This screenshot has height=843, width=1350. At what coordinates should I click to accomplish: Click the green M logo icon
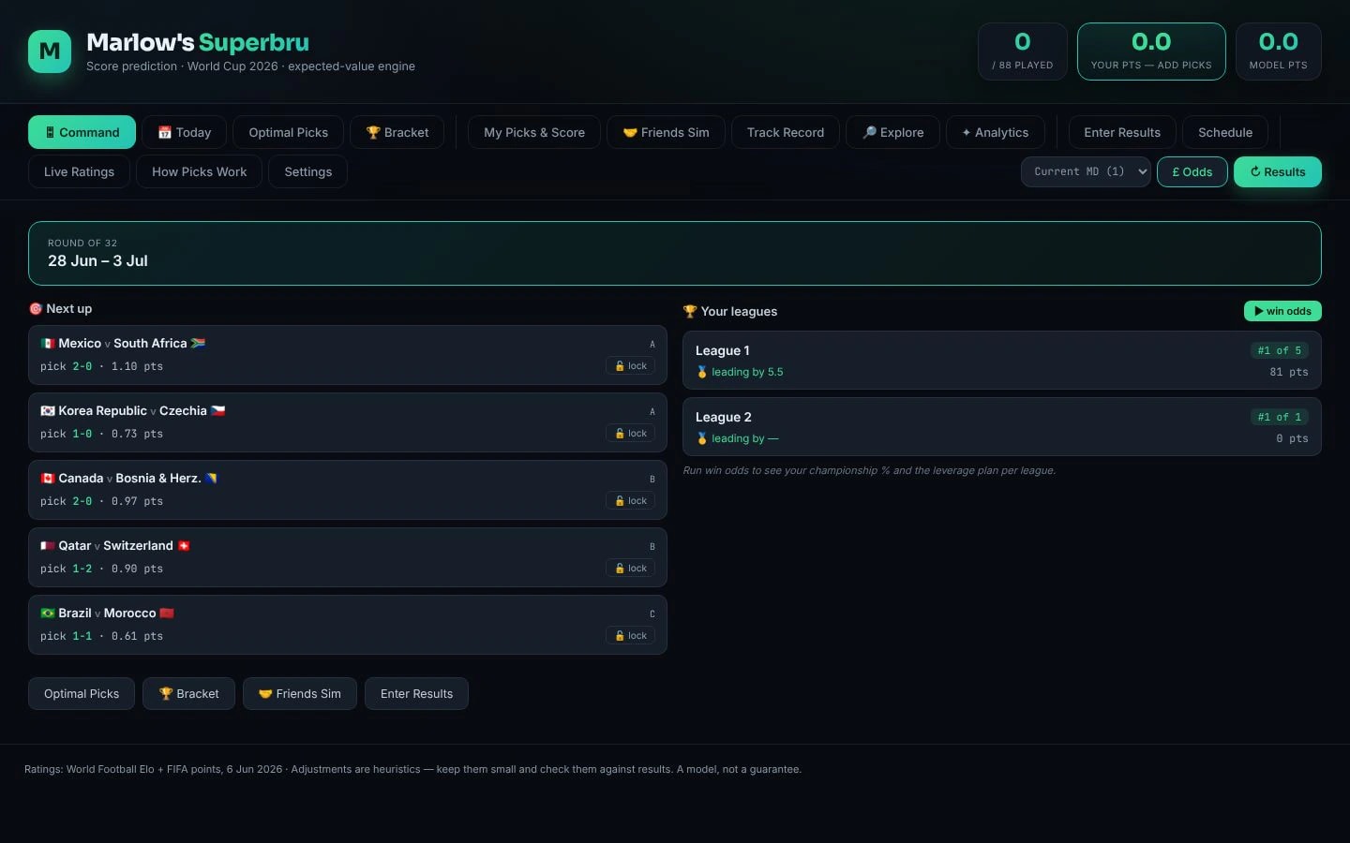[x=50, y=52]
